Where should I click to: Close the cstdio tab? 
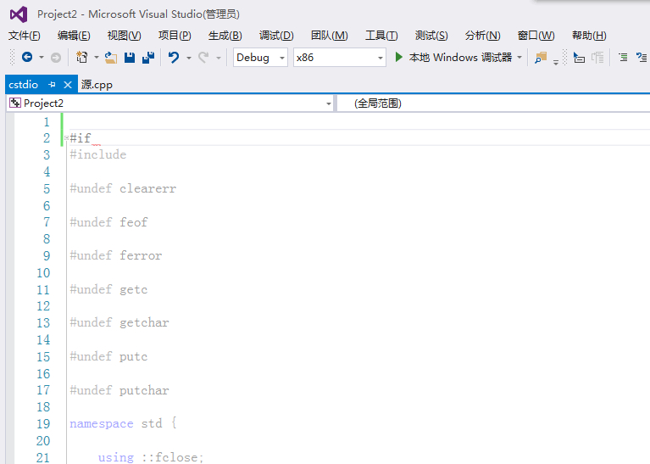68,85
